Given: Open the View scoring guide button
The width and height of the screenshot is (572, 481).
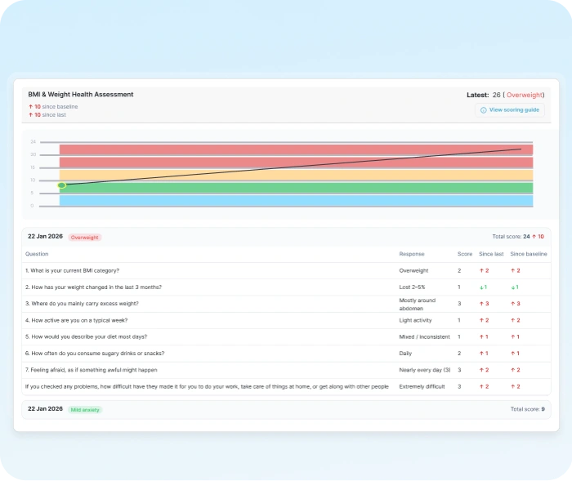Looking at the screenshot, I should coord(511,109).
